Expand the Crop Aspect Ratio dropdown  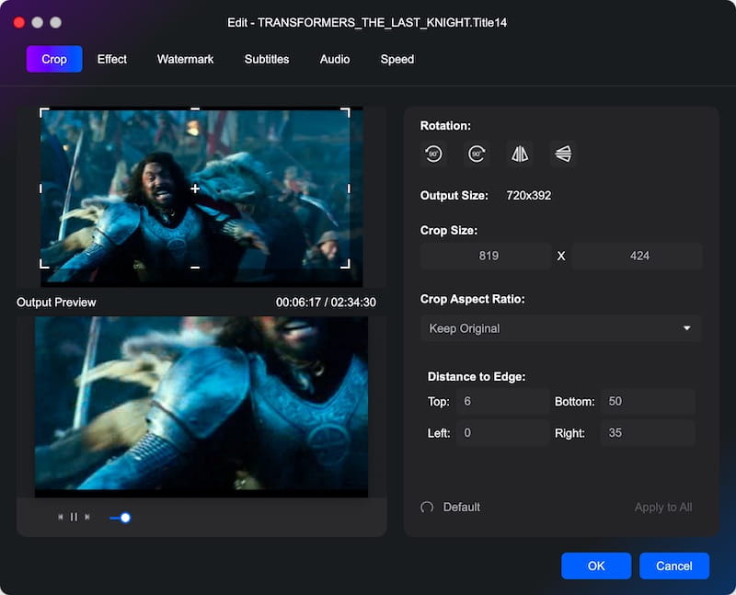pos(561,328)
